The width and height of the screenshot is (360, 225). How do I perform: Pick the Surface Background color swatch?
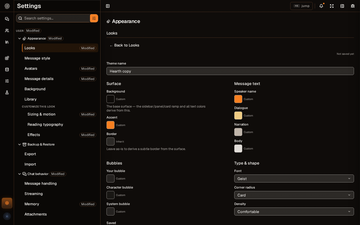(110, 99)
